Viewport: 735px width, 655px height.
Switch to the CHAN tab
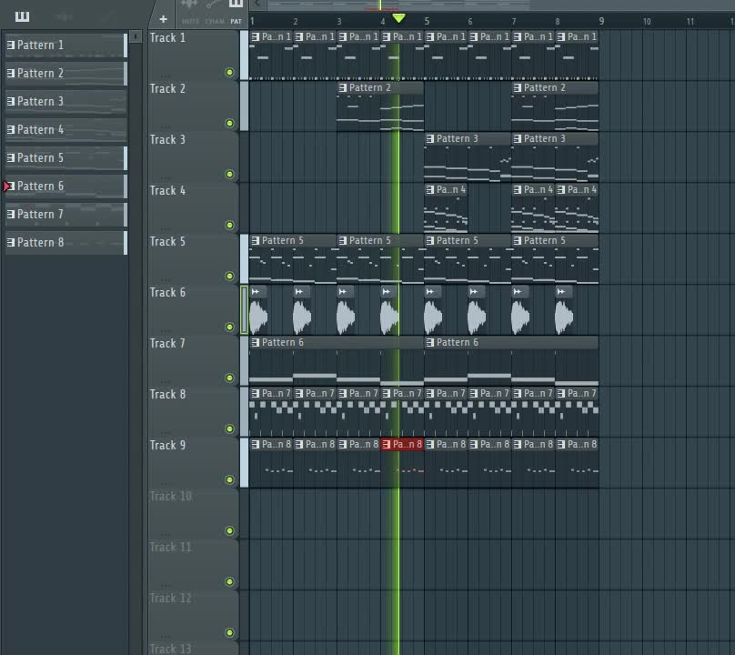click(x=215, y=22)
